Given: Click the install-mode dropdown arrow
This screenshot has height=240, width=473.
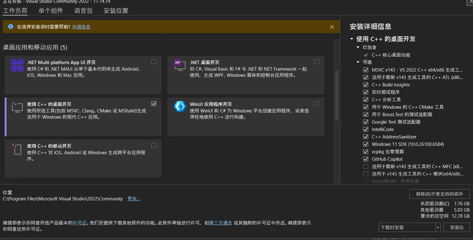Looking at the screenshot, I should 438,228.
